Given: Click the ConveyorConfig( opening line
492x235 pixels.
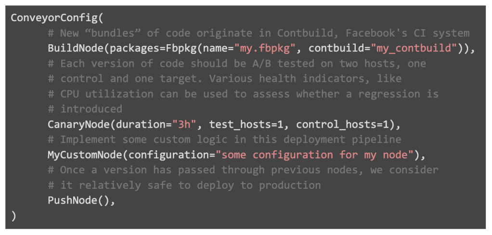Looking at the screenshot, I should point(57,18).
